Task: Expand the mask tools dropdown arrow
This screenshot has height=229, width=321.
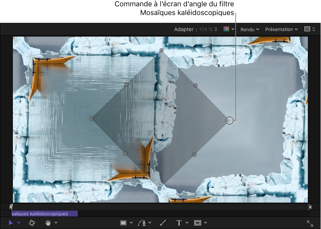Action: (205, 223)
